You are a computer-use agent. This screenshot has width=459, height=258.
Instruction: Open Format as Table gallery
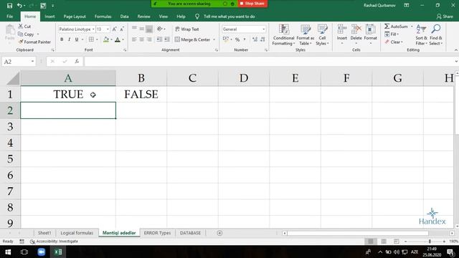[306, 35]
